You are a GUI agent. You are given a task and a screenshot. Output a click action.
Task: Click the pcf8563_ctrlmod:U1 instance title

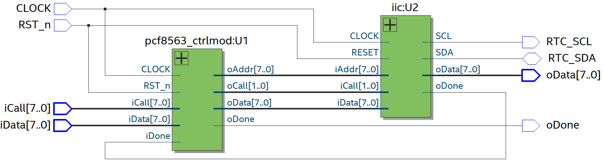[x=196, y=41]
